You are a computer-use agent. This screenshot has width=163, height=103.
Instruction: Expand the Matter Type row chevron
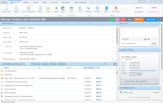click(112, 37)
